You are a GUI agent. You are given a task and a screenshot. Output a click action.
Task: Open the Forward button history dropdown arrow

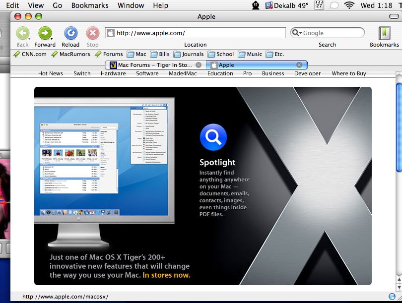[x=52, y=39]
